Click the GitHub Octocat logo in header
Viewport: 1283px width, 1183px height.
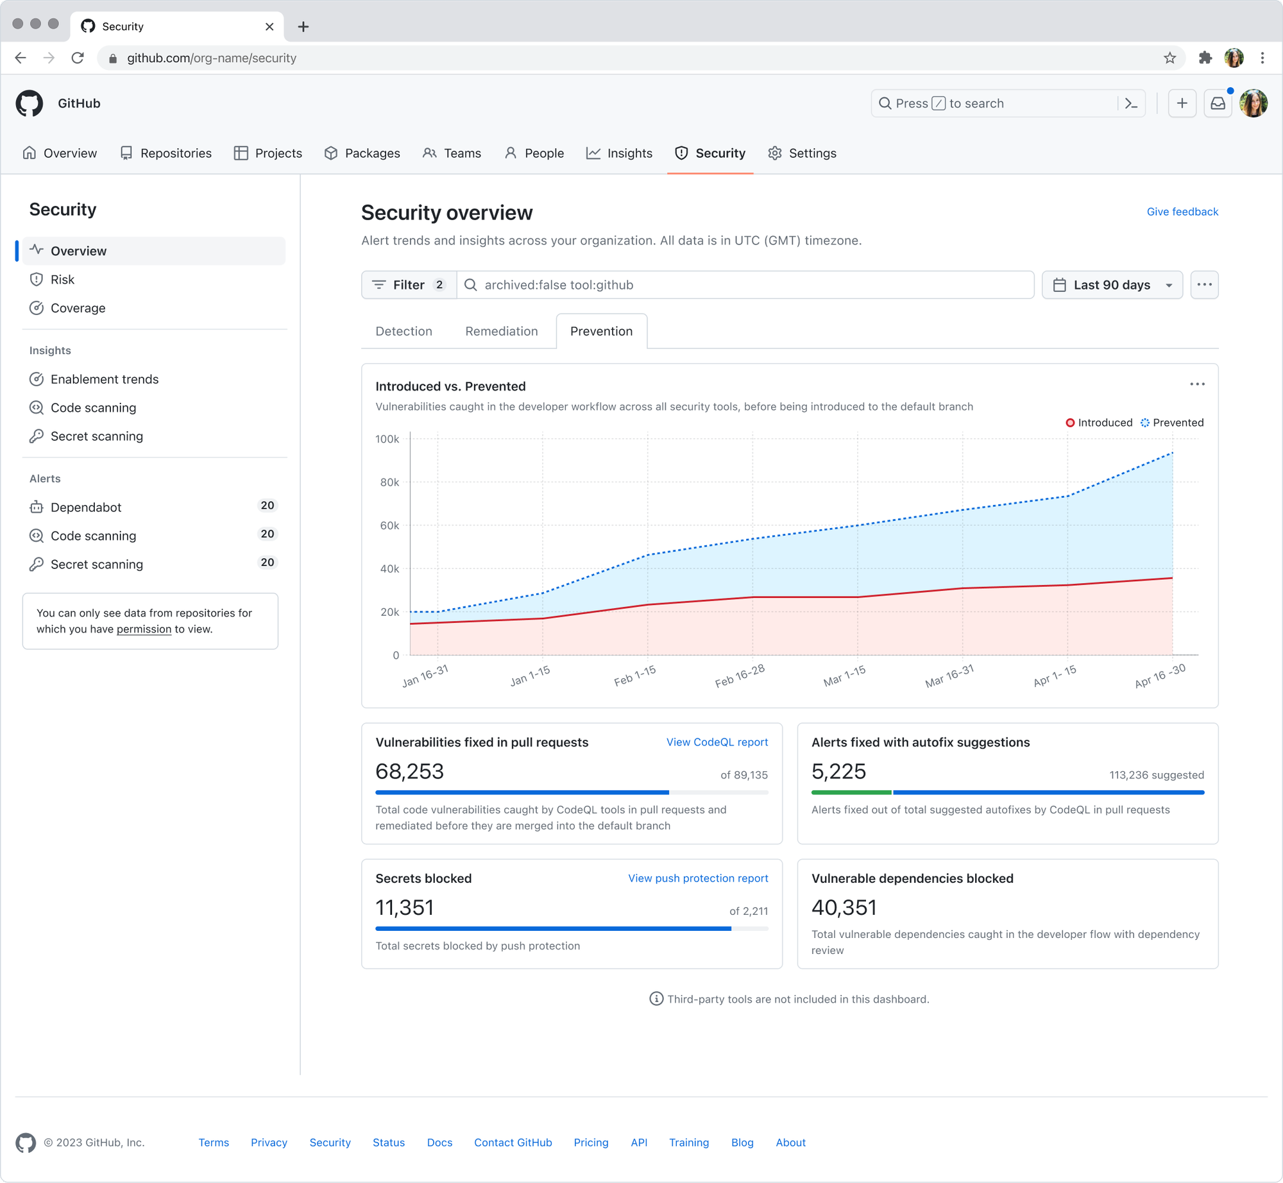[30, 103]
